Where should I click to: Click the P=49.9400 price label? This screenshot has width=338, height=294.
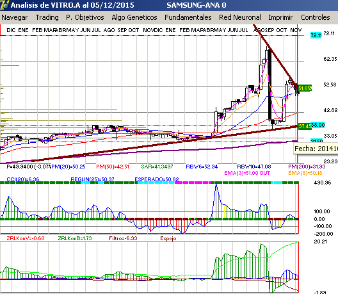[29, 167]
